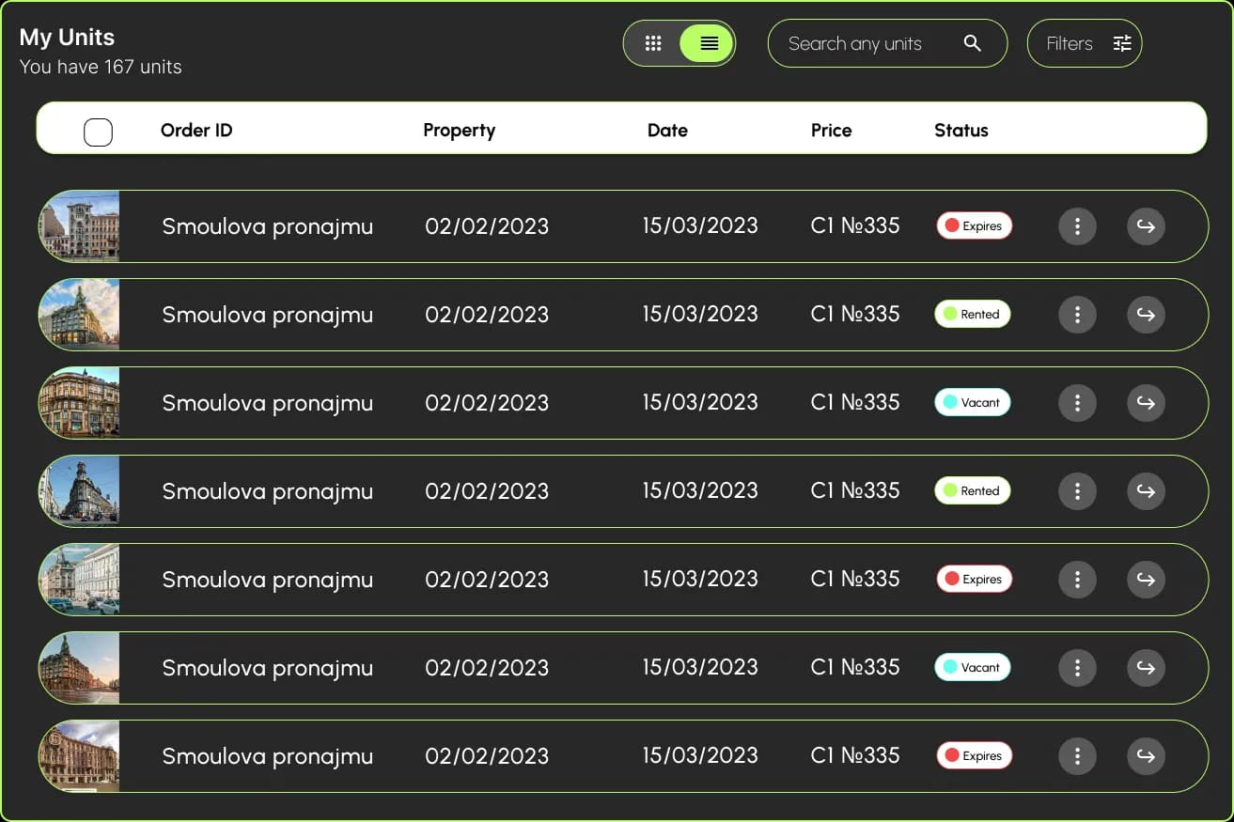Sort by the Status column header

[961, 131]
